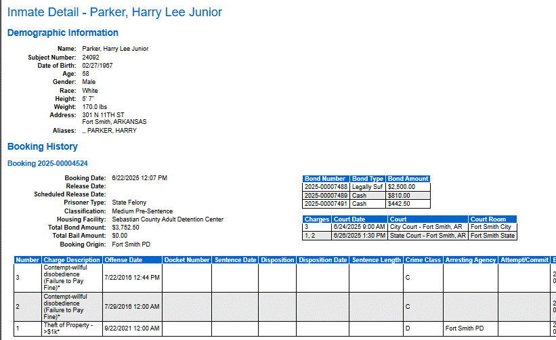556x340 pixels.
Task: Click the Crime Class column header
Action: pos(423,260)
